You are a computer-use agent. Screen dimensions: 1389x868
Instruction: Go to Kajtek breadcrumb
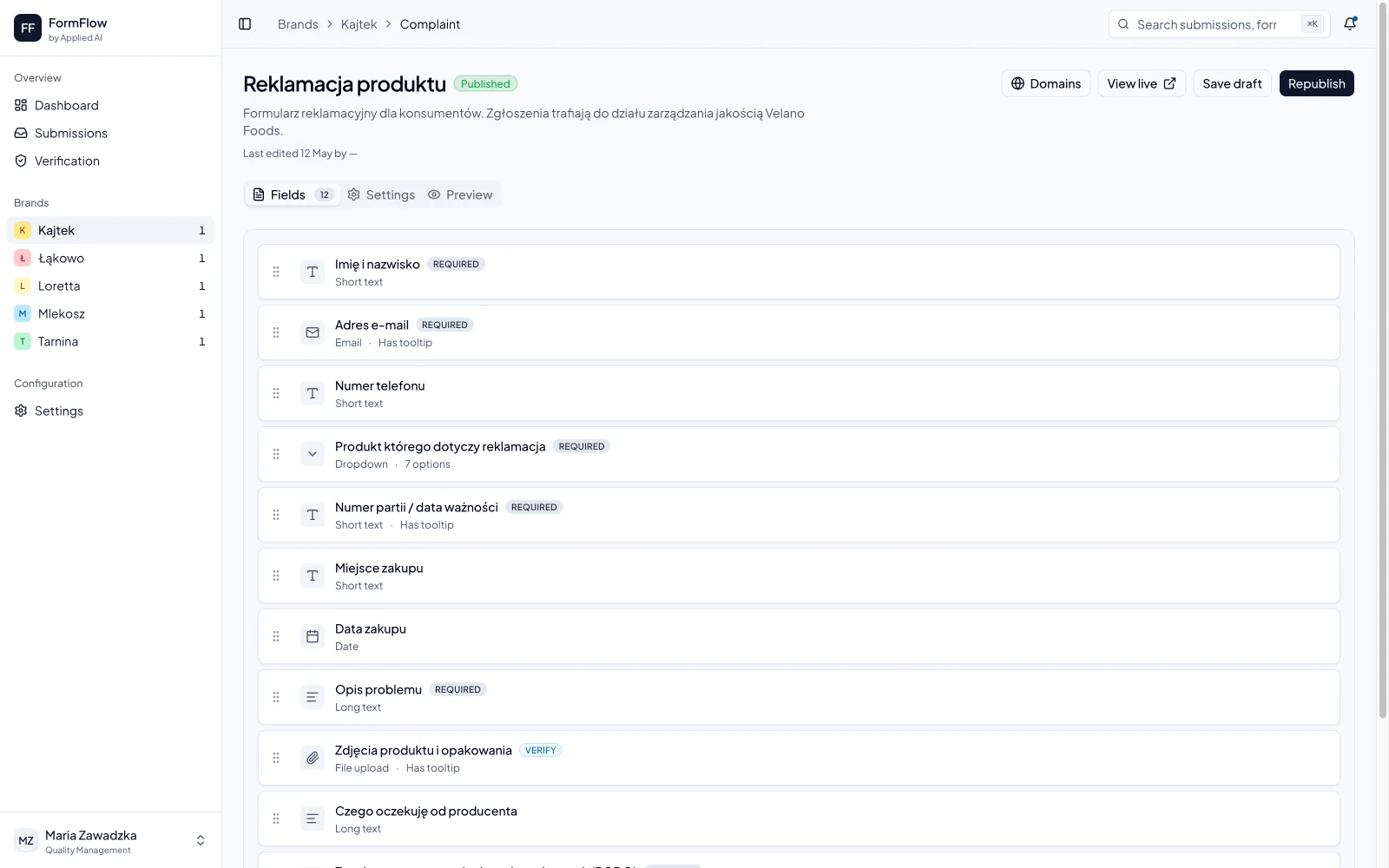(359, 24)
